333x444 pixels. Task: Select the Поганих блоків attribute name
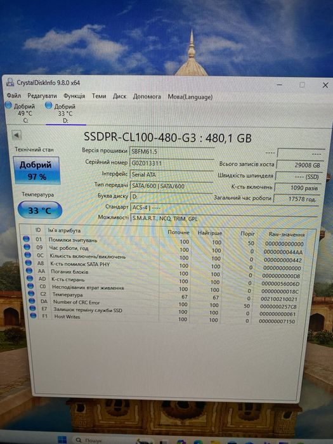69,272
